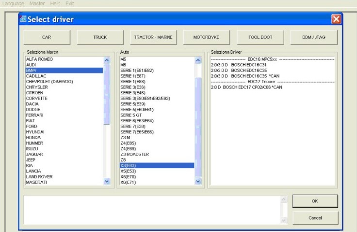Cancel the driver selection

pos(315,217)
